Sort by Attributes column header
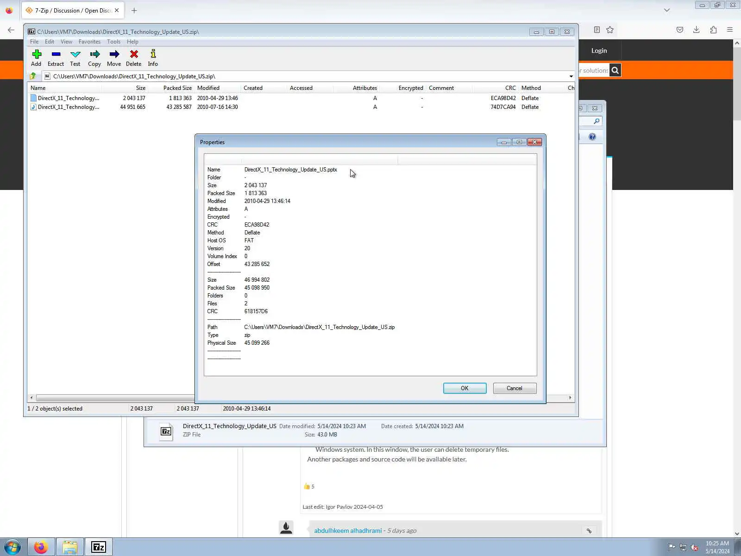The height and width of the screenshot is (556, 741). coord(356,88)
